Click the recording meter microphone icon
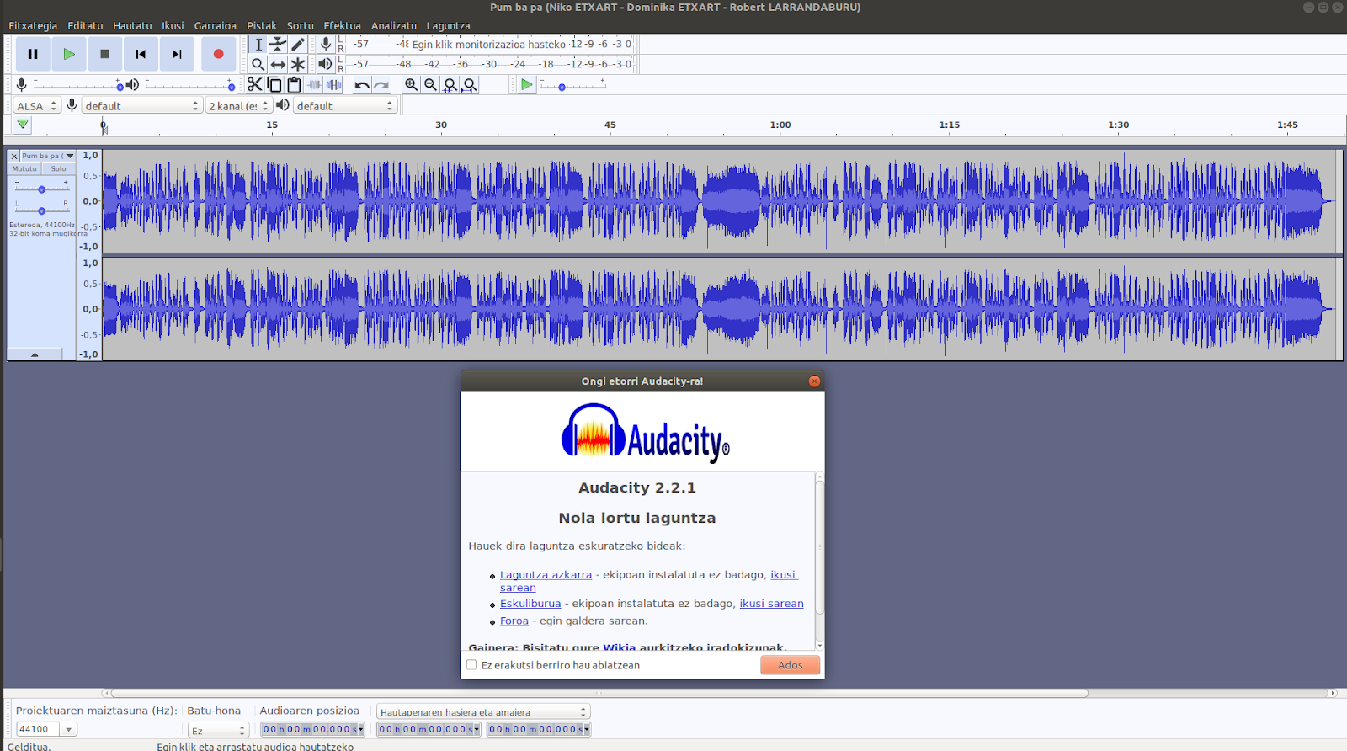1347x751 pixels. [x=326, y=44]
